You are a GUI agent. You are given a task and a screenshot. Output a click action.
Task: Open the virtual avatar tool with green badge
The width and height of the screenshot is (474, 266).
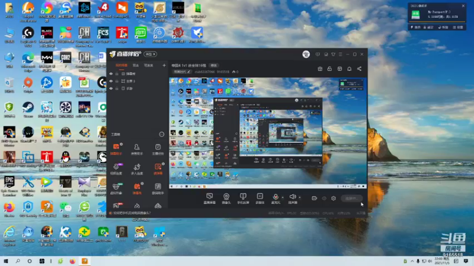[x=116, y=189]
